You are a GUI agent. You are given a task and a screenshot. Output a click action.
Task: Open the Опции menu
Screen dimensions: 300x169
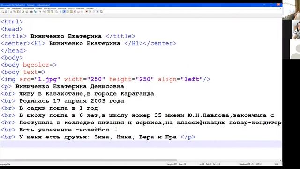pos(39,8)
